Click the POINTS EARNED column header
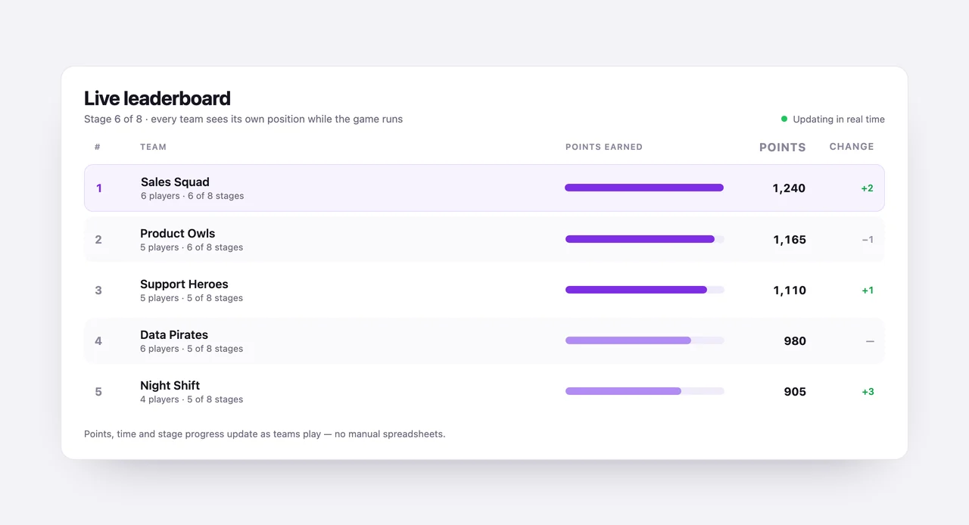The image size is (969, 525). 604,147
